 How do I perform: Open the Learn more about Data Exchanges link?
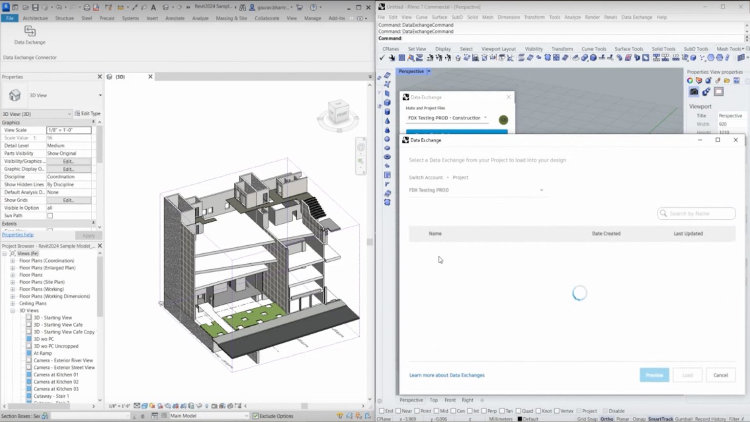pyautogui.click(x=446, y=375)
